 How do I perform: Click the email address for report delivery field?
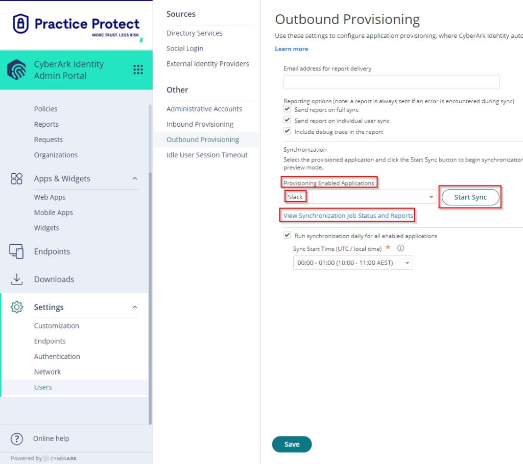click(391, 82)
